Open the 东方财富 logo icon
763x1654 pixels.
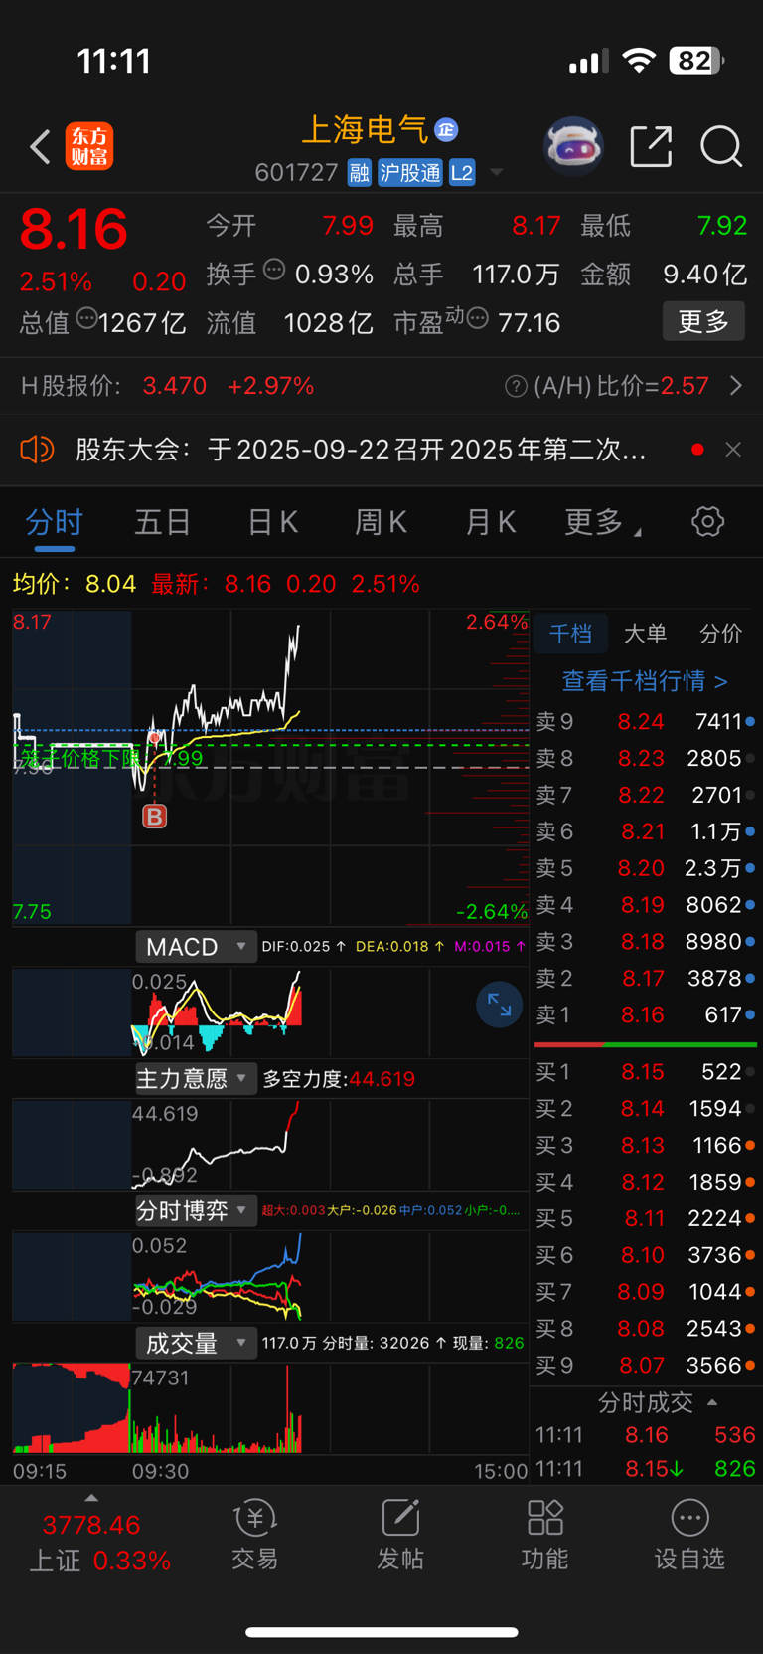coord(89,147)
